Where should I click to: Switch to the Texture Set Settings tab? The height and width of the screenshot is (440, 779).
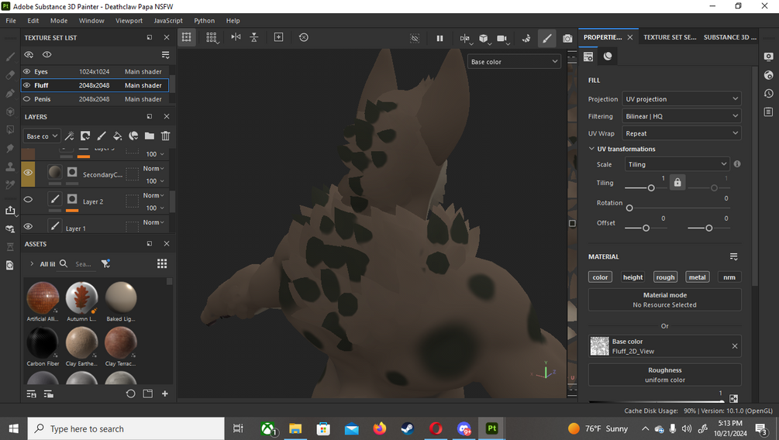(670, 37)
